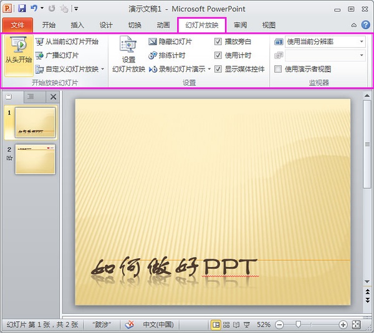Uncheck the 播放旁白 checkbox
This screenshot has width=374, height=333.
pos(218,42)
